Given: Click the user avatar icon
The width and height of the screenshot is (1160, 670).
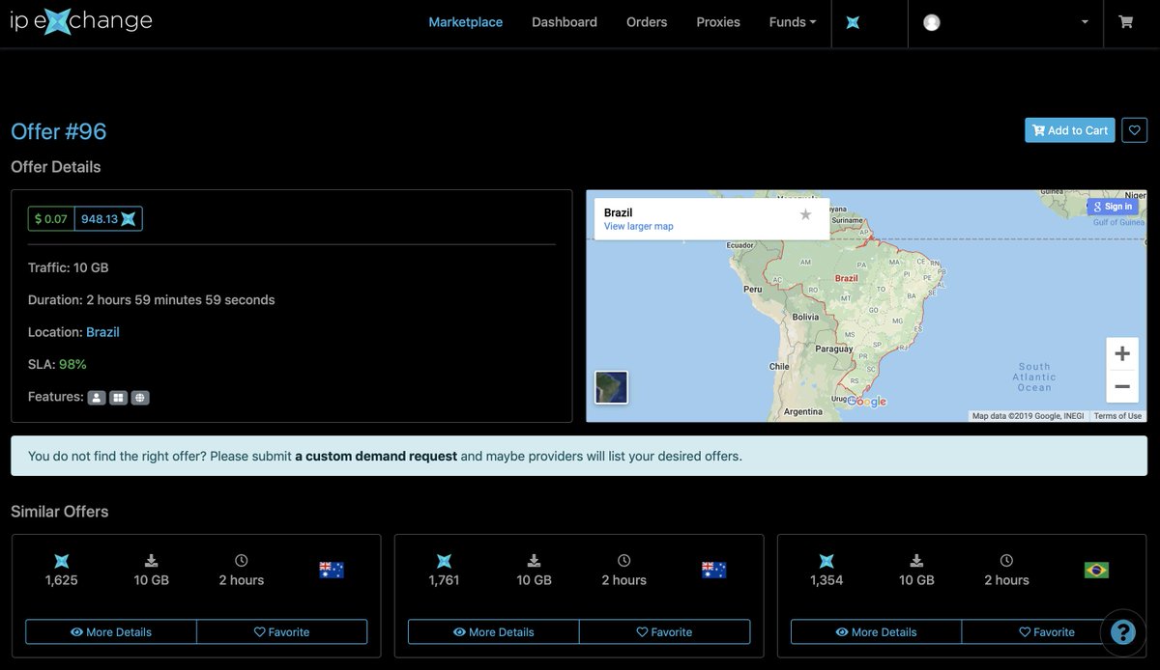Looking at the screenshot, I should pyautogui.click(x=932, y=22).
